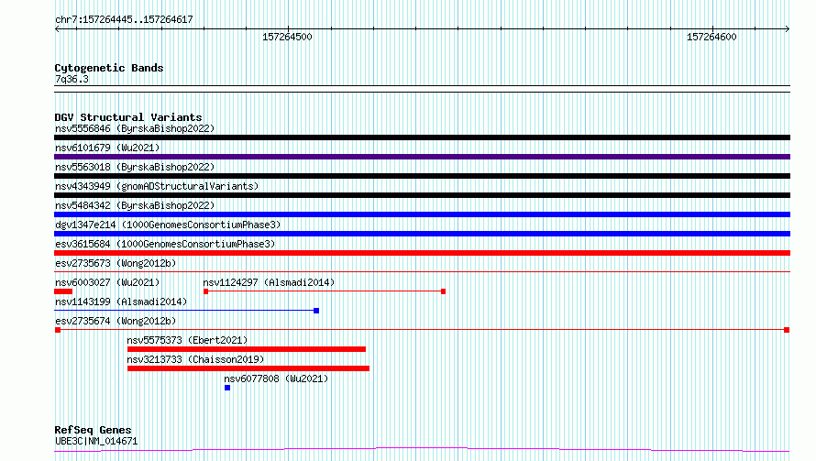
Task: Open esv2735674 (Wong2012b) variant label
Action: pos(116,321)
